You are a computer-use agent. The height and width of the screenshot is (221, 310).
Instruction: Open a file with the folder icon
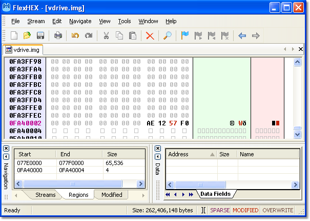coord(27,35)
